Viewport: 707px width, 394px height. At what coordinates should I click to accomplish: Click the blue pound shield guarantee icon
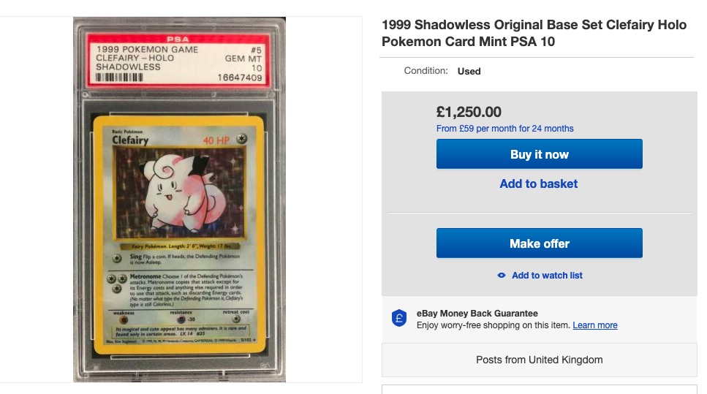point(399,318)
